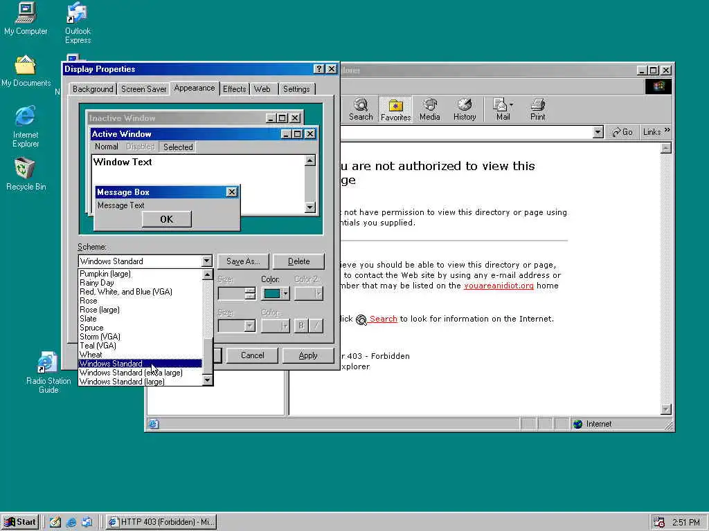Open My Computer desktop icon
The width and height of the screenshot is (709, 531).
tap(26, 19)
